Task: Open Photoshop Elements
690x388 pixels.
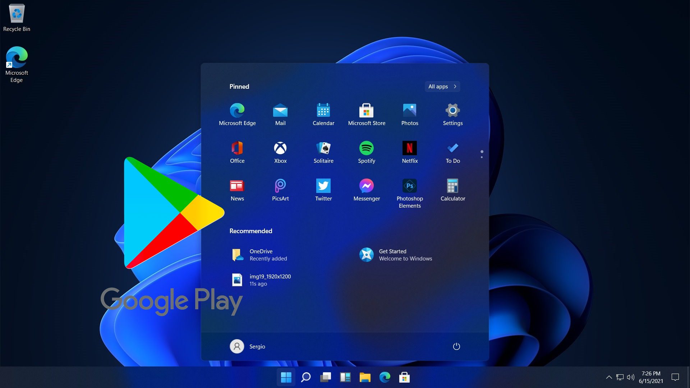Action: tap(410, 193)
